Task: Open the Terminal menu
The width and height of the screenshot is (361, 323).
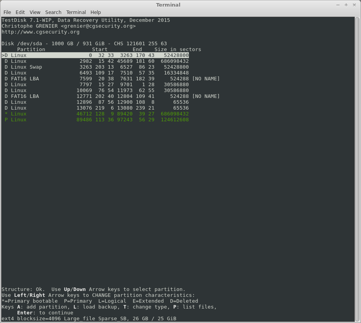Action: (x=76, y=12)
